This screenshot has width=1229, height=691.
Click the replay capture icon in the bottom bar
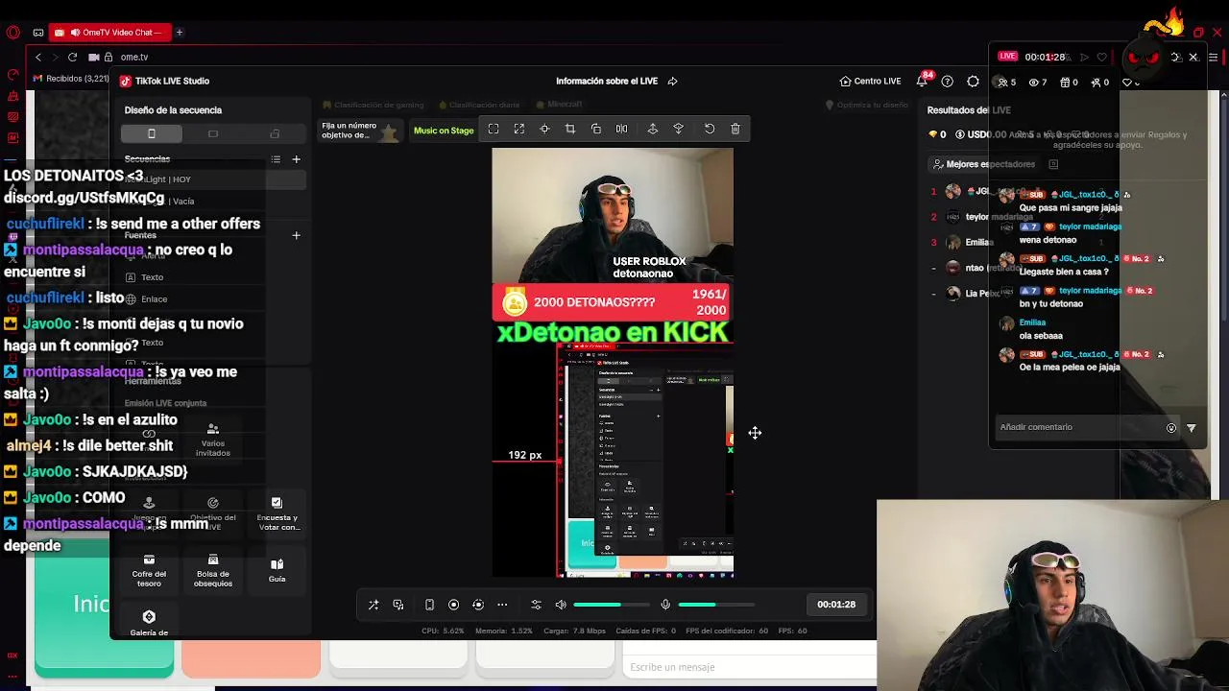click(x=478, y=605)
